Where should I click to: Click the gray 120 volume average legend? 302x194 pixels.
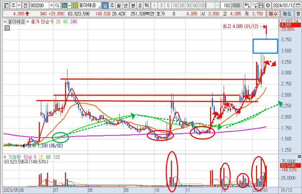tap(56, 157)
